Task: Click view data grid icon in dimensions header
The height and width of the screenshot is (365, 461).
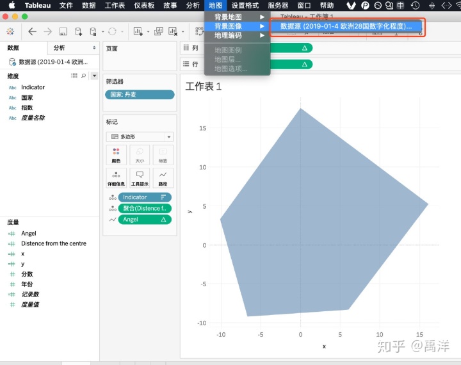Action: [74, 76]
